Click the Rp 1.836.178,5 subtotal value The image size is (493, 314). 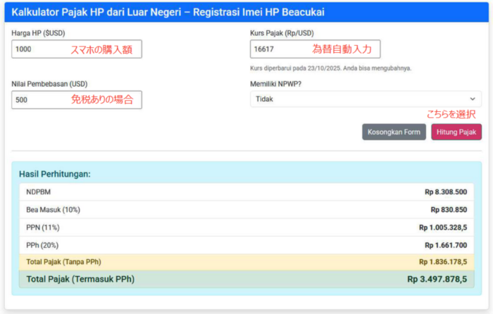click(x=442, y=262)
